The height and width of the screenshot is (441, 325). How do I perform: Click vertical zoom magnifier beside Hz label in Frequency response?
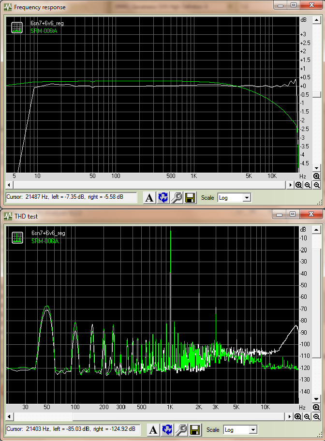(x=317, y=176)
